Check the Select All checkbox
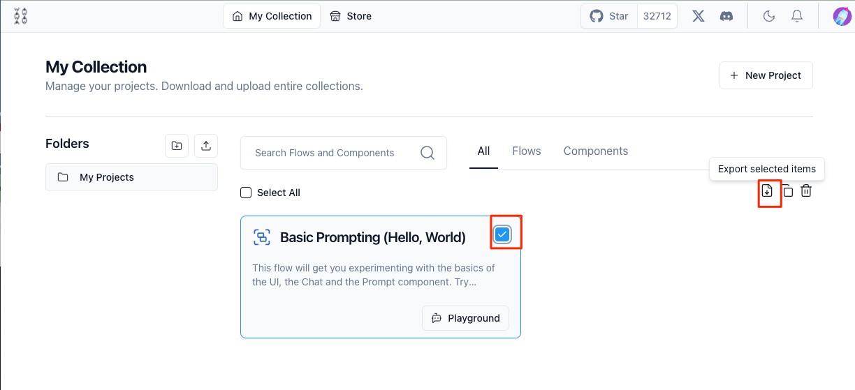The width and height of the screenshot is (855, 390). coord(246,193)
